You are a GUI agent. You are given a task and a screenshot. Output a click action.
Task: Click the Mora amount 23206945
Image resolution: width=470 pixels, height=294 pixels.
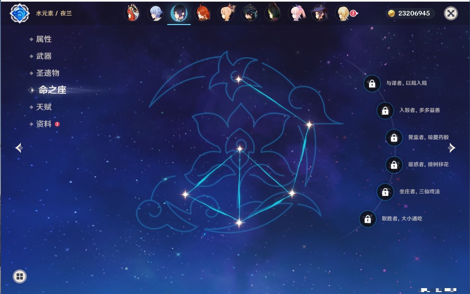click(x=414, y=13)
